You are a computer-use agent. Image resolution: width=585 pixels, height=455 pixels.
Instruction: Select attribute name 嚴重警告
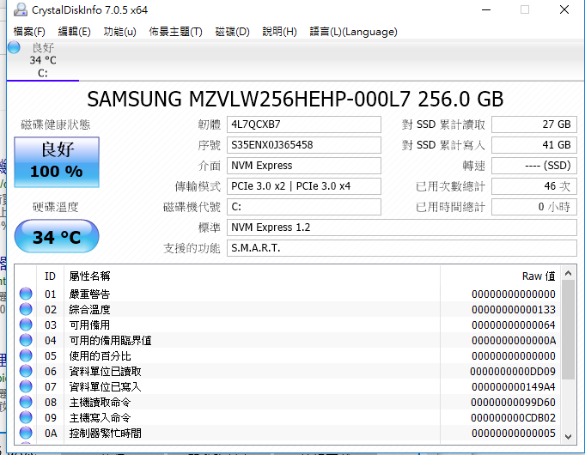coord(89,294)
